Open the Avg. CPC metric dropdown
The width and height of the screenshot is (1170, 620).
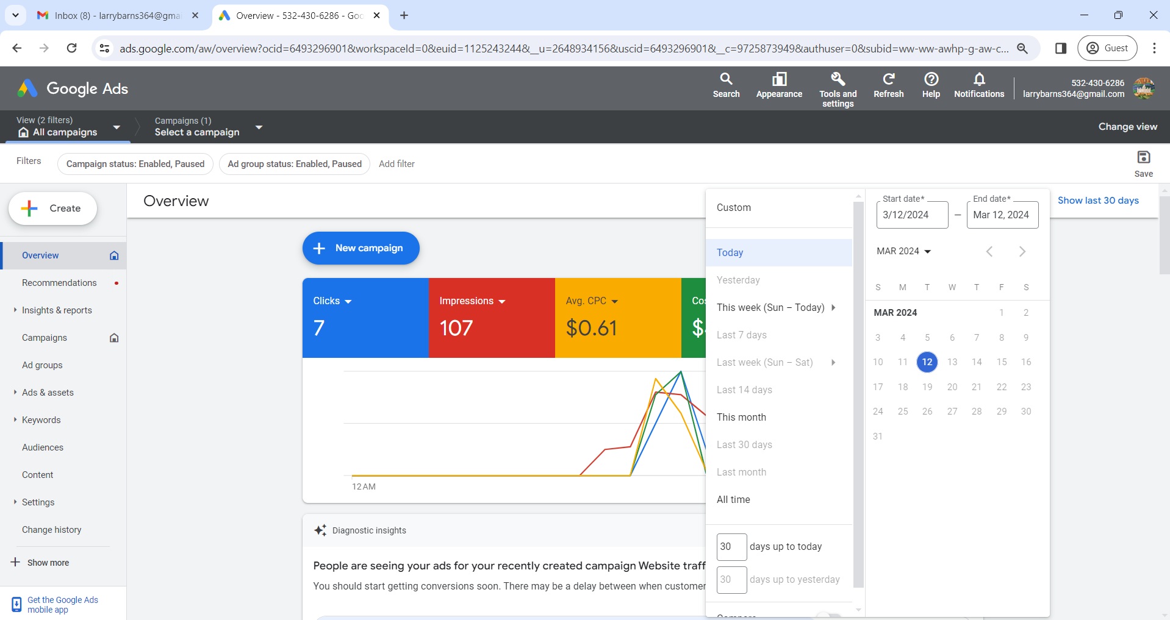tap(614, 301)
